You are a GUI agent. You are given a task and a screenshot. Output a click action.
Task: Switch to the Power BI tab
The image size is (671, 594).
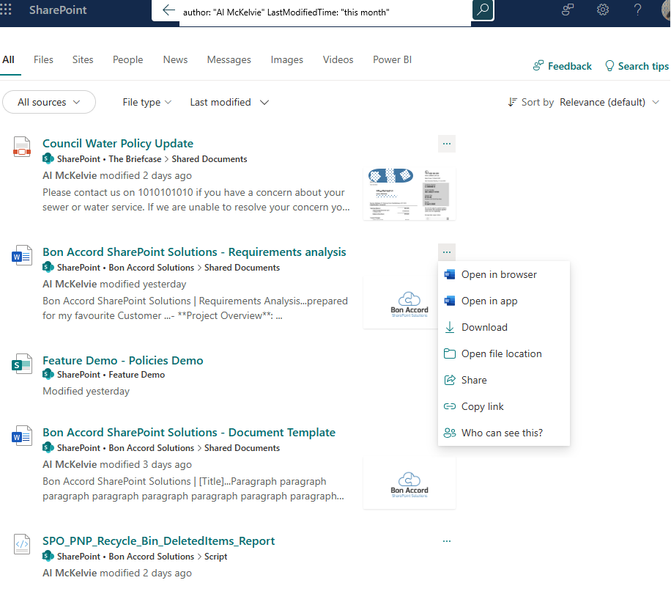393,59
